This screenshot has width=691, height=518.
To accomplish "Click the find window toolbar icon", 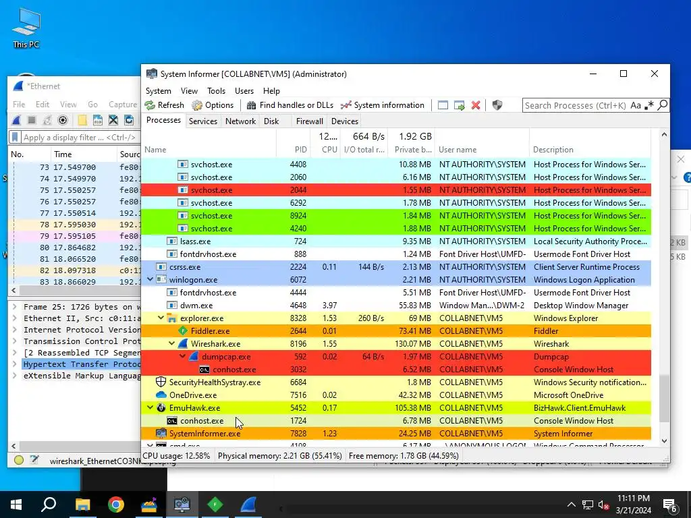I will [x=443, y=105].
